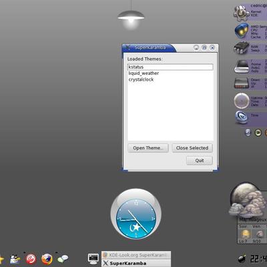This screenshot has width=267, height=267.
Task: Click the Soir forecast icon in the weather widget
Action: [246, 234]
